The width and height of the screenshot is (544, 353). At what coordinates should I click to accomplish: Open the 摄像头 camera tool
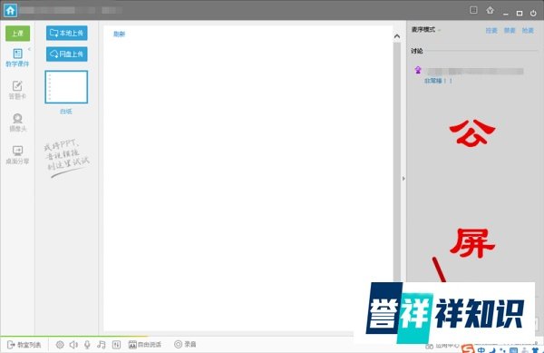(17, 123)
